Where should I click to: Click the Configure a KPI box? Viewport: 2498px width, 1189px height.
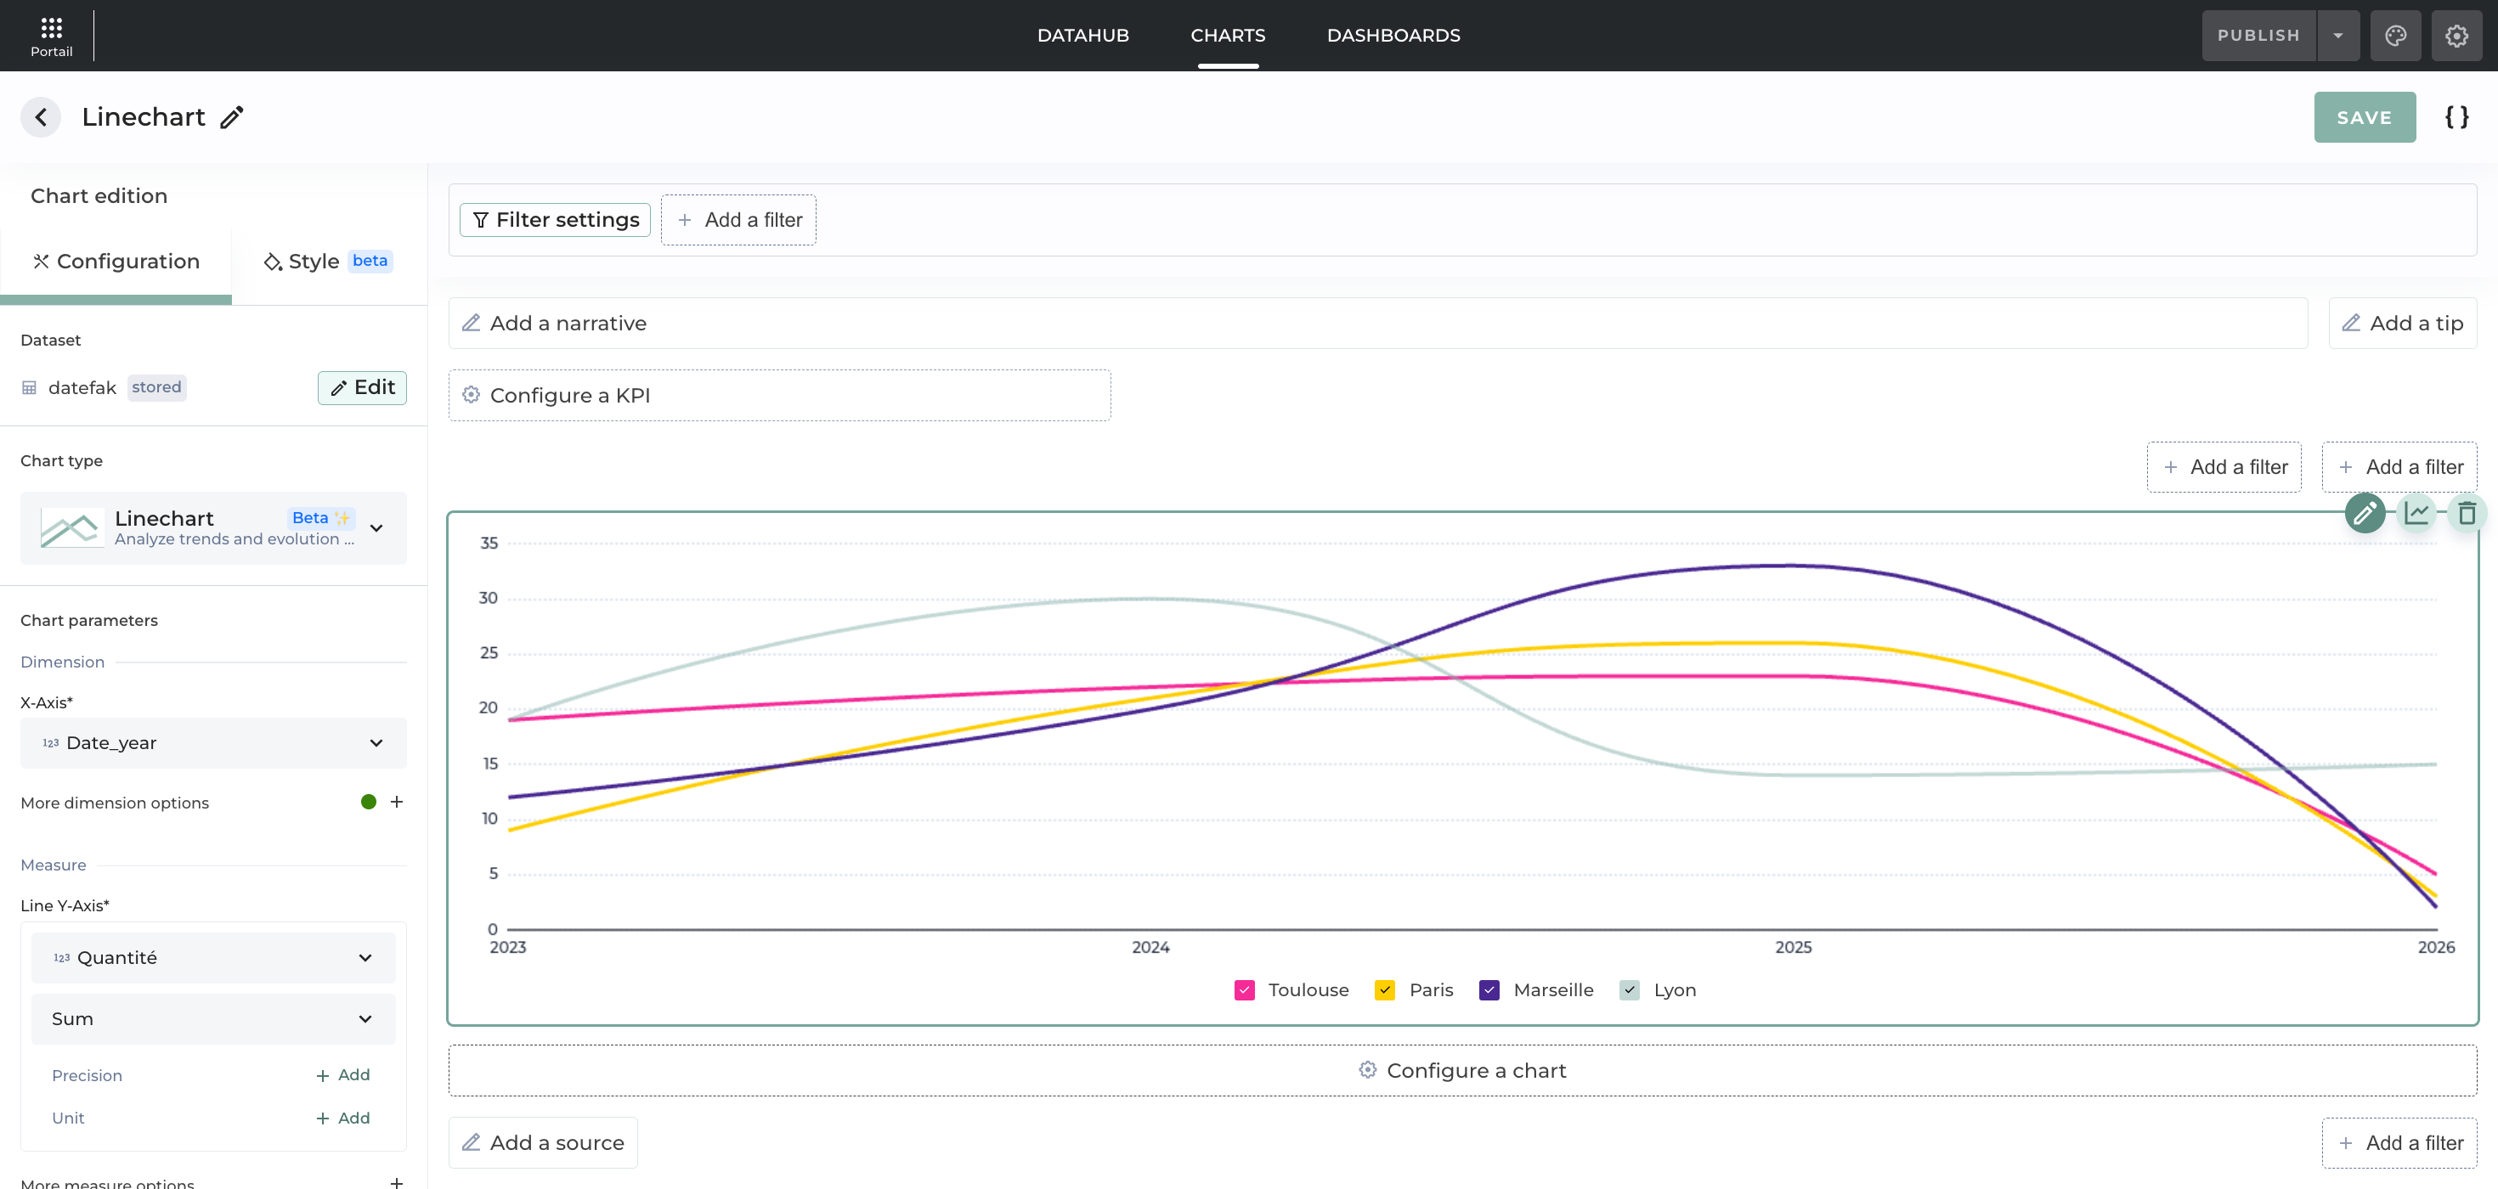[x=778, y=394]
